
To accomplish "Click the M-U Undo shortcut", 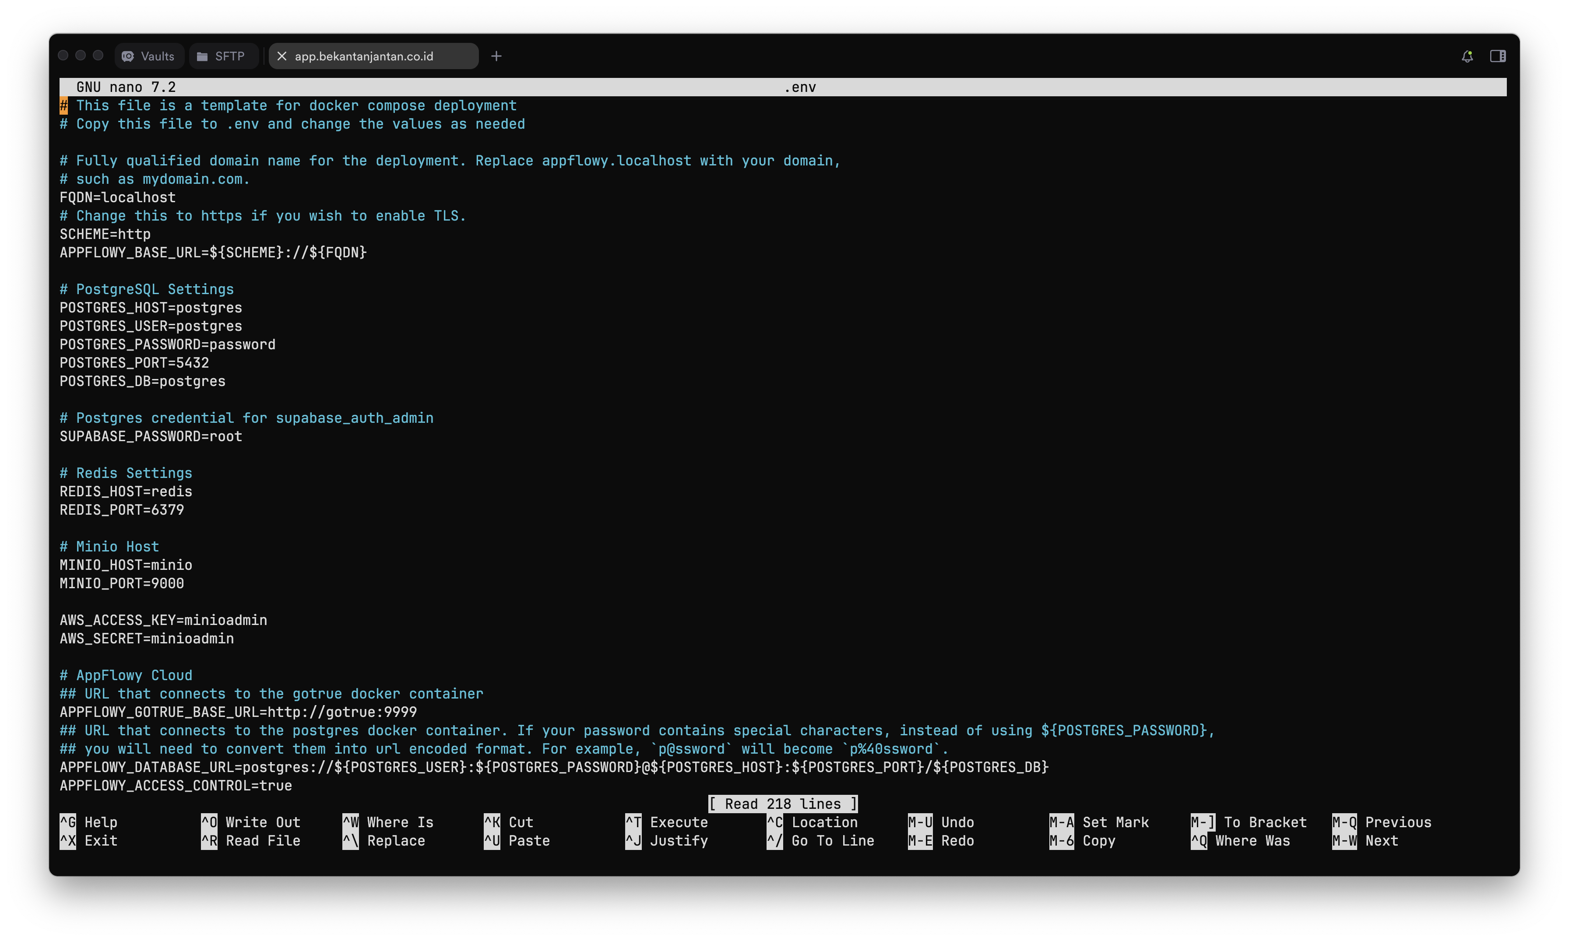I will pyautogui.click(x=941, y=822).
